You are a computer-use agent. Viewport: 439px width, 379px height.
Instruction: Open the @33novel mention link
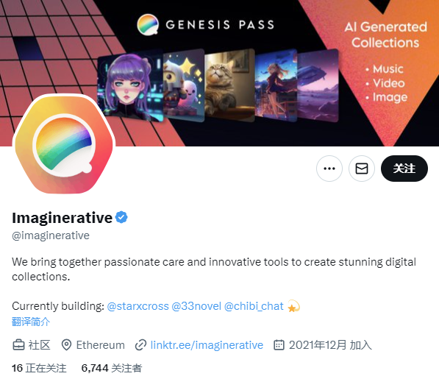196,306
